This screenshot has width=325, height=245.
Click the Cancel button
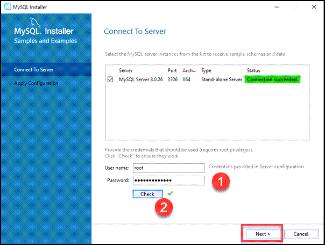click(x=301, y=234)
